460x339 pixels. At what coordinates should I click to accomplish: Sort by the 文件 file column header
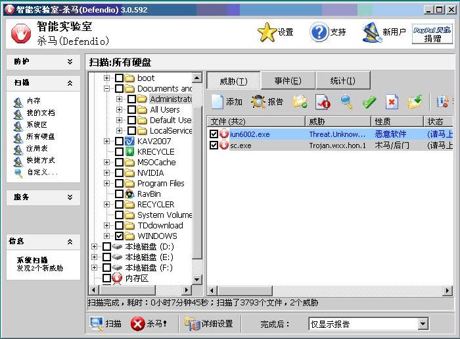click(x=256, y=121)
